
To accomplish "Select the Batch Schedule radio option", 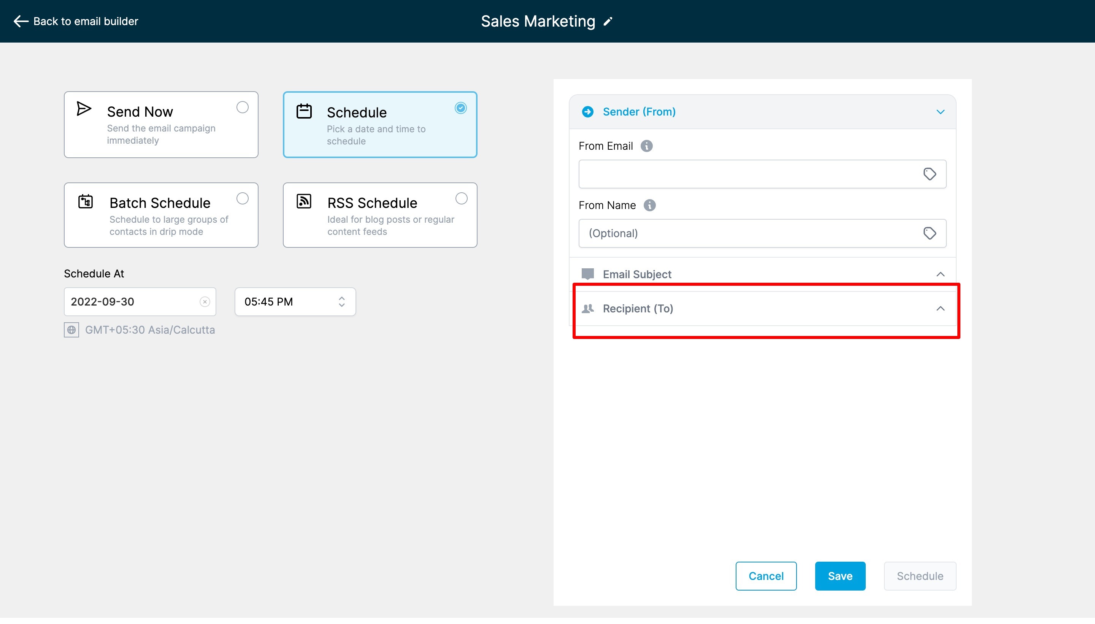I will pos(242,198).
